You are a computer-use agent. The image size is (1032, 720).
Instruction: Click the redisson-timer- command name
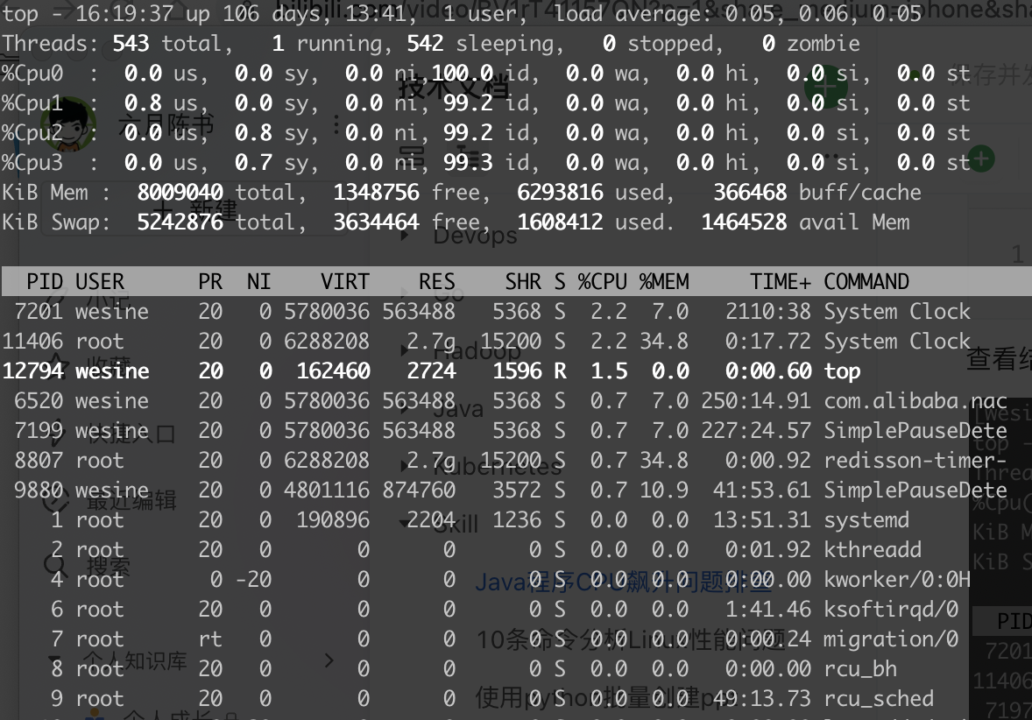tap(915, 460)
